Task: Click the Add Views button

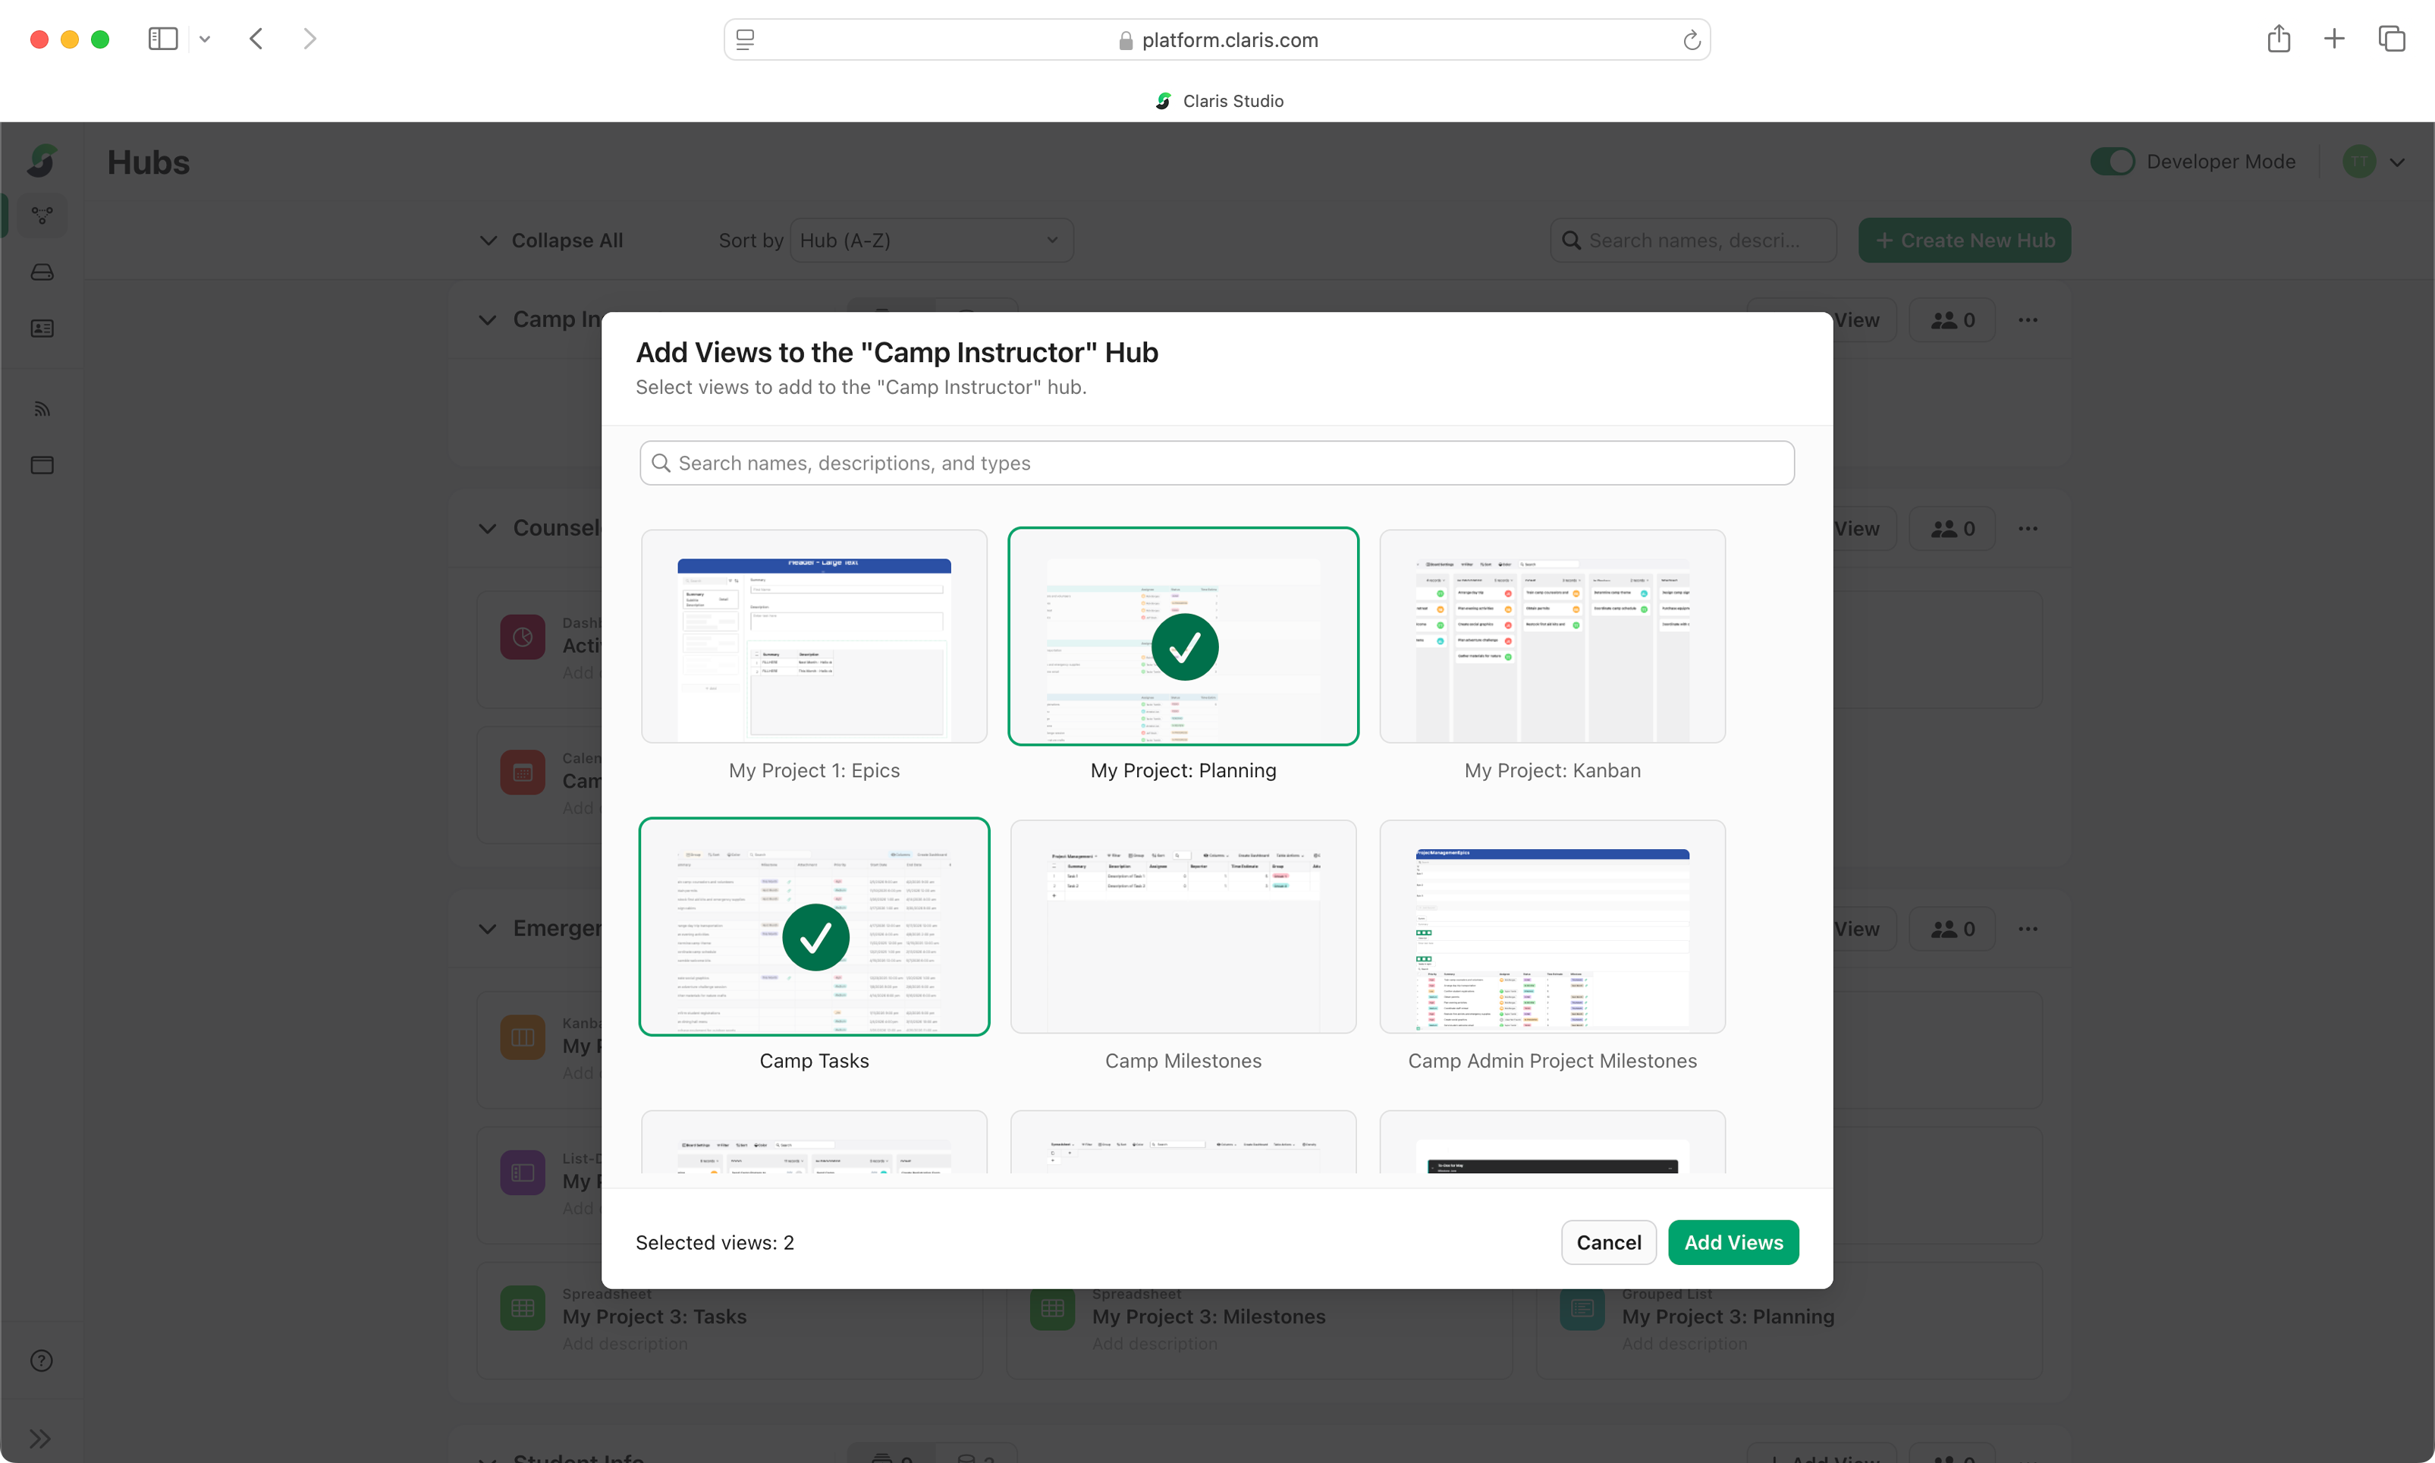Action: [1733, 1242]
